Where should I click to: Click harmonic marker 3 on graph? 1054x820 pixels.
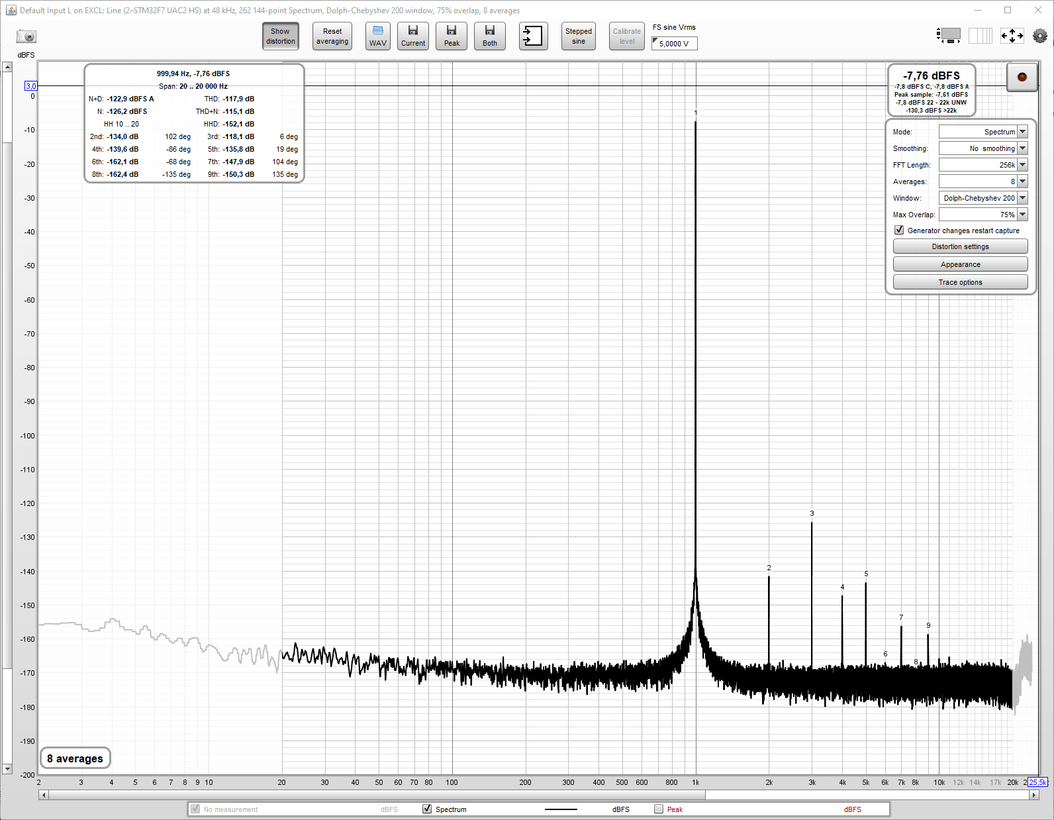[812, 513]
